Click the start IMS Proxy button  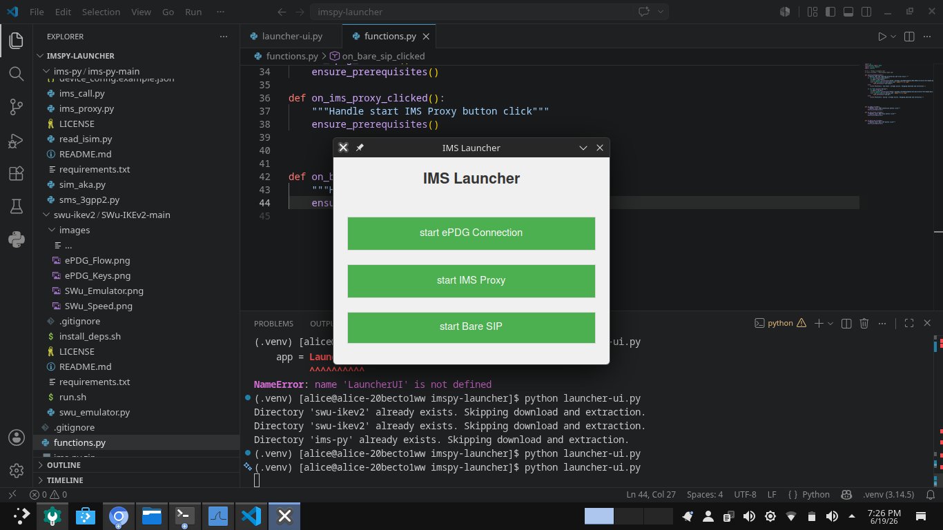click(471, 281)
